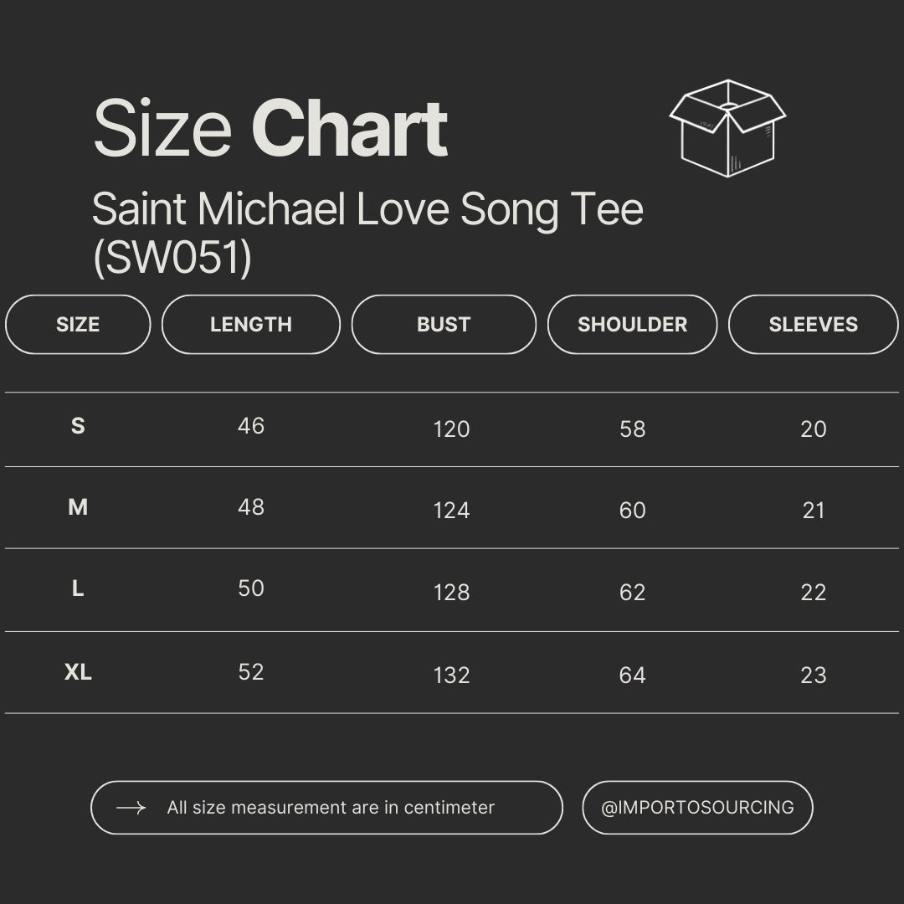
Task: Click bust value 120 for size S
Action: 451,429
